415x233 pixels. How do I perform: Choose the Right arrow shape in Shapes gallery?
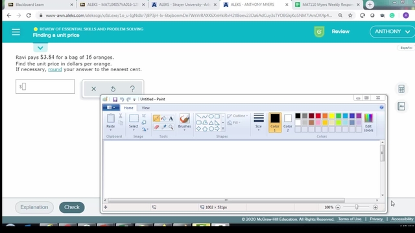pos(217,129)
